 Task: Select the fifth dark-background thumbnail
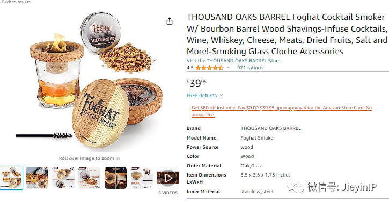(x=115, y=178)
